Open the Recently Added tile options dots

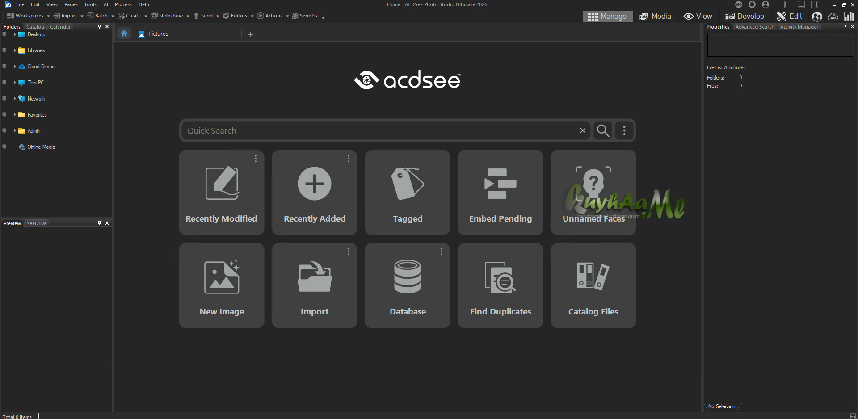point(349,159)
